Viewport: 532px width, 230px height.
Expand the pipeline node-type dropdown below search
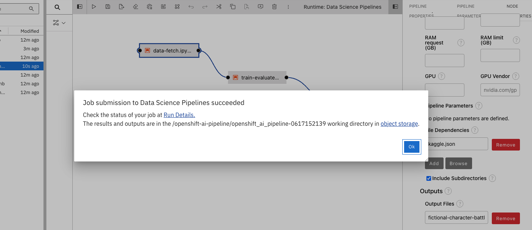(59, 23)
